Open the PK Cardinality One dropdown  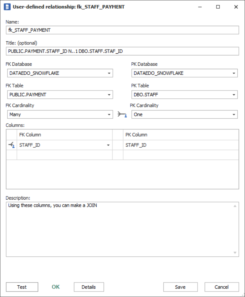coord(234,115)
